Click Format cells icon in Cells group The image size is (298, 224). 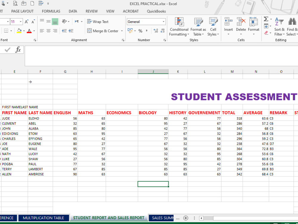254,22
